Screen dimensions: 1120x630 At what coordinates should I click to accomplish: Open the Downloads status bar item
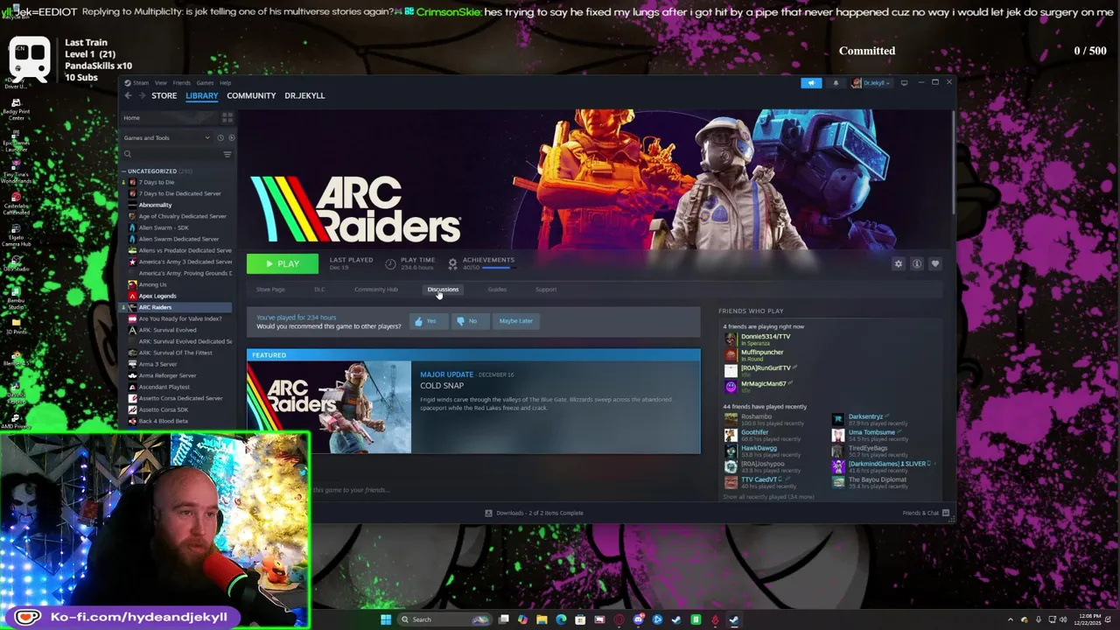tap(534, 514)
